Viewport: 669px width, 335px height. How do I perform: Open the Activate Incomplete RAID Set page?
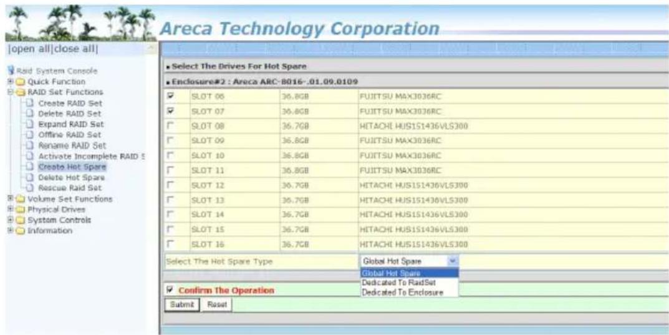[91, 156]
